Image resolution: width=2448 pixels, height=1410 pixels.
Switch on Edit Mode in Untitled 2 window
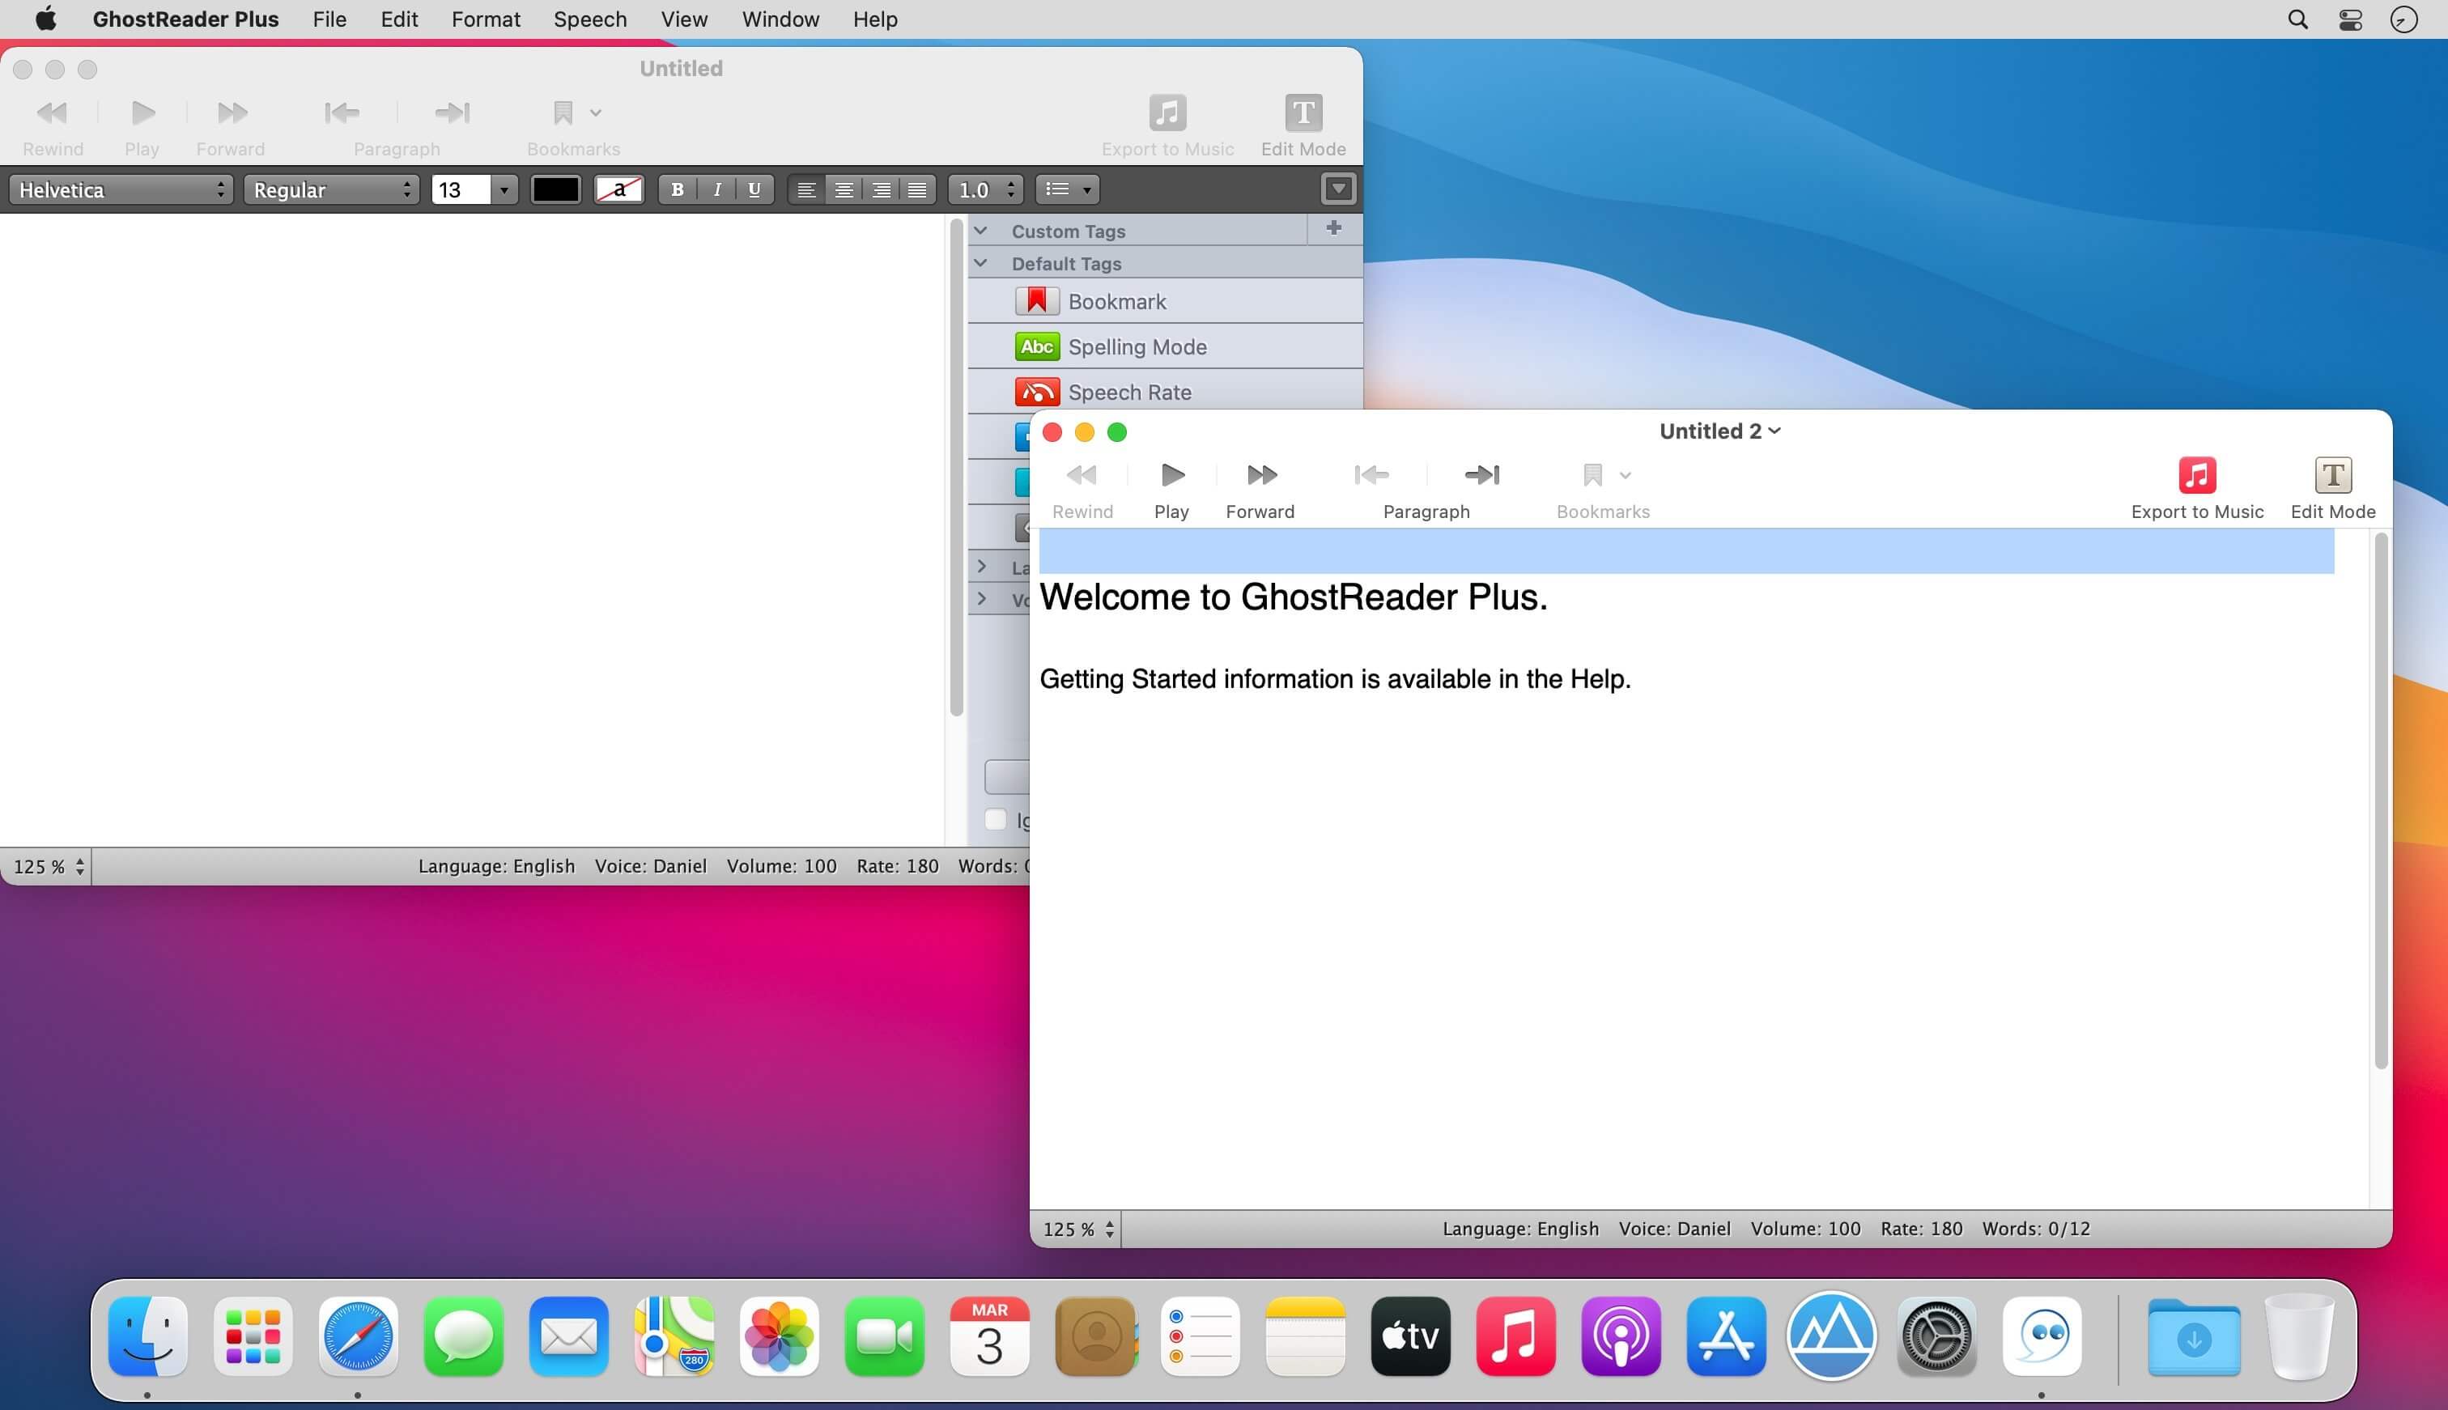pyautogui.click(x=2333, y=475)
